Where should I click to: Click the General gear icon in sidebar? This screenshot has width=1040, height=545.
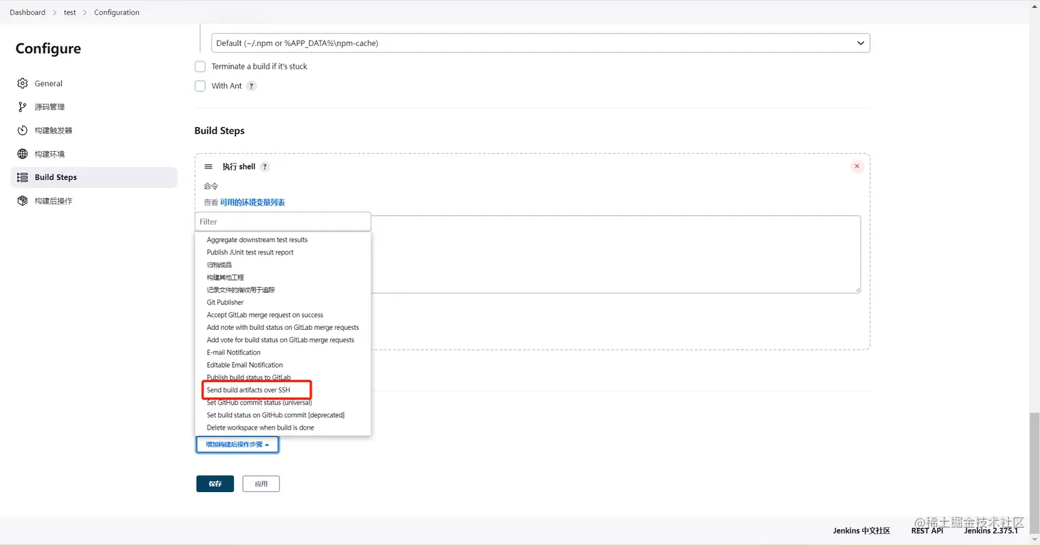pyautogui.click(x=22, y=84)
